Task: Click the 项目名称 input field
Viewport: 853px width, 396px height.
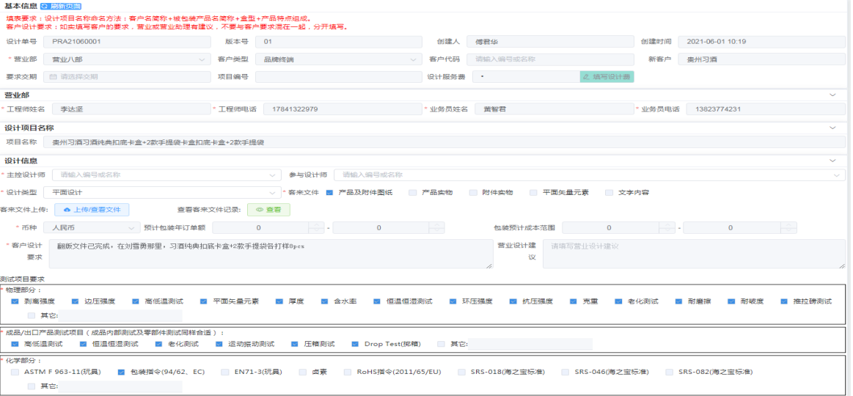Action: click(x=444, y=142)
